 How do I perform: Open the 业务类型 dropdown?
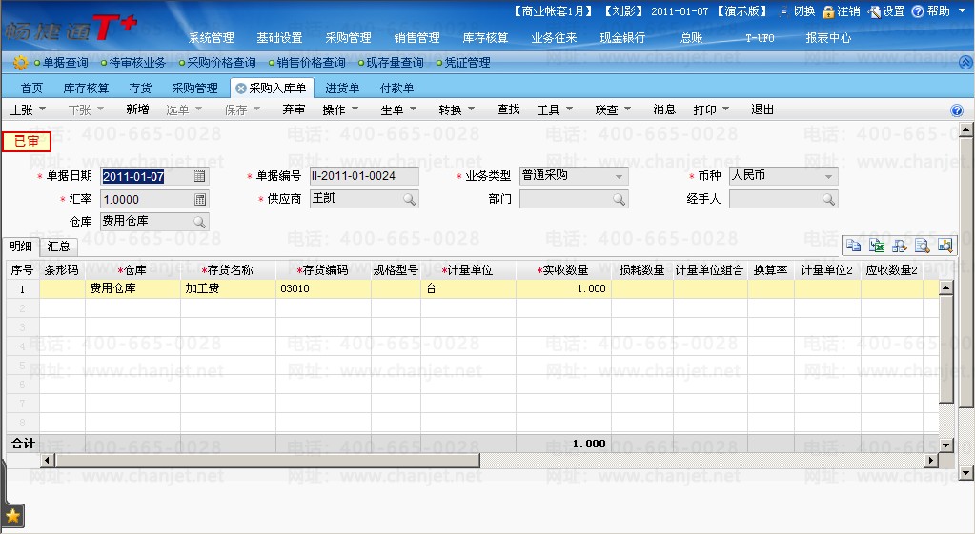(619, 176)
